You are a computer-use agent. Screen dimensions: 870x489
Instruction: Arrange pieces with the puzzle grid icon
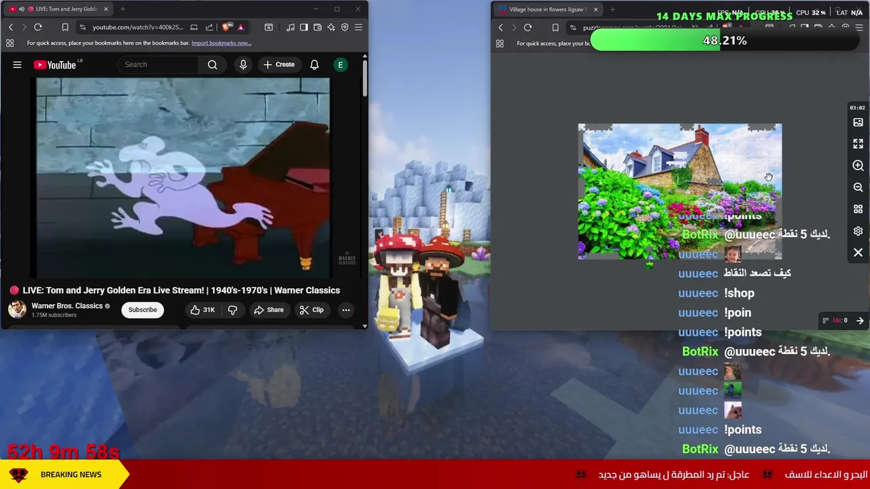(858, 209)
